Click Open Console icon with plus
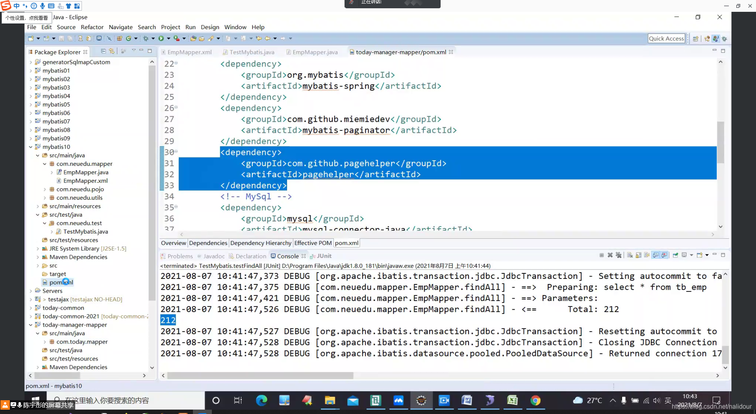 (700, 255)
